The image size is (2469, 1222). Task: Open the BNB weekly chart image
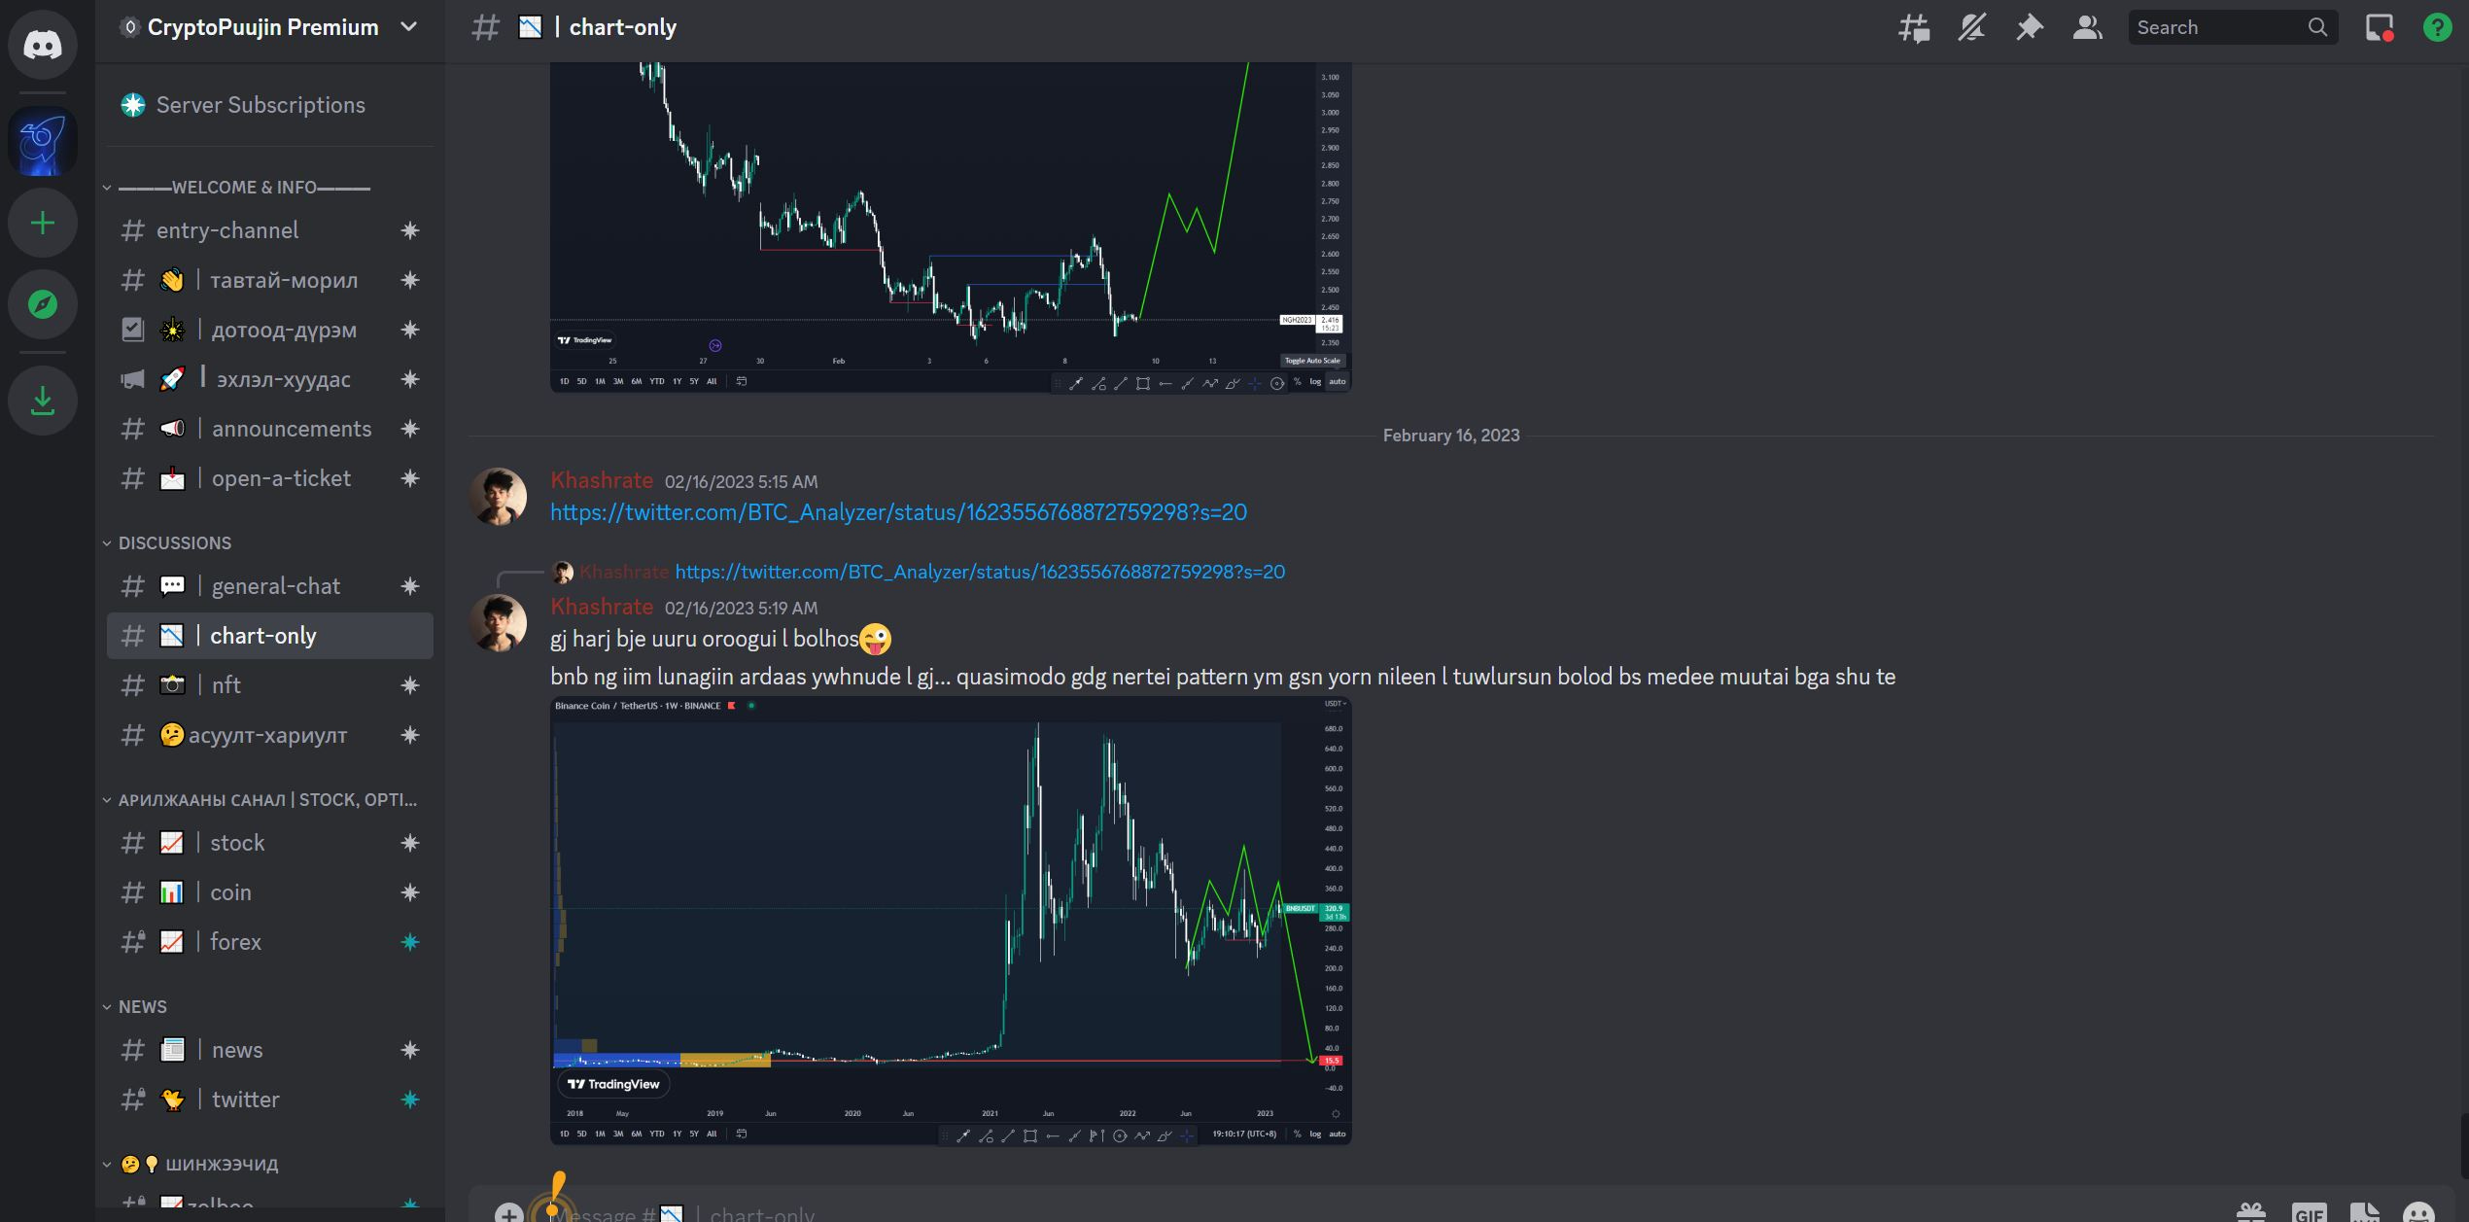pyautogui.click(x=950, y=919)
